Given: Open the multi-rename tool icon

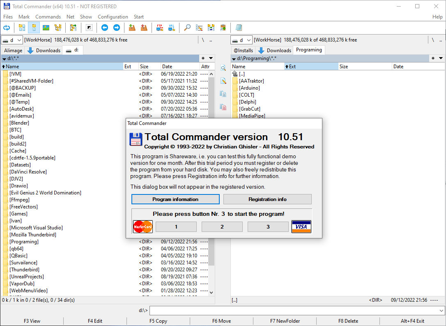Looking at the screenshot, I should [199, 28].
